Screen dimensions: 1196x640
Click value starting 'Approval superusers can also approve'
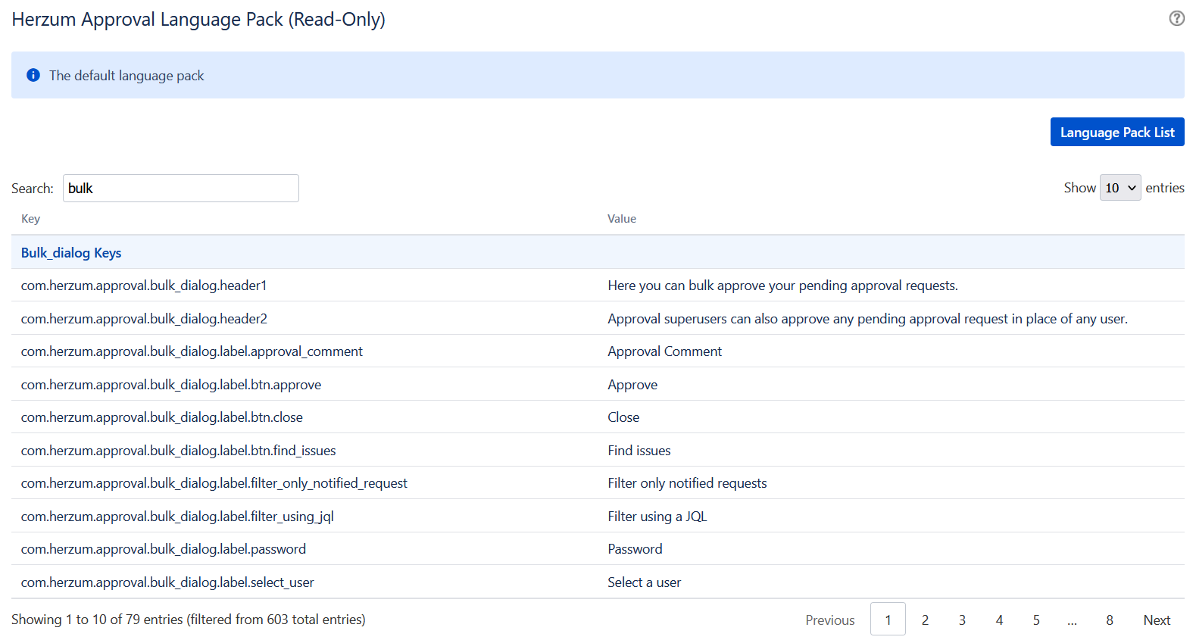[867, 319]
